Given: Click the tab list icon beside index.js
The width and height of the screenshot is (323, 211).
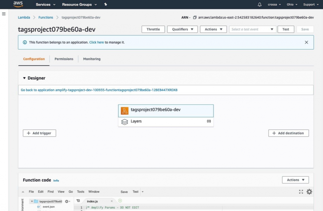Looking at the screenshot, I should coord(78,201).
